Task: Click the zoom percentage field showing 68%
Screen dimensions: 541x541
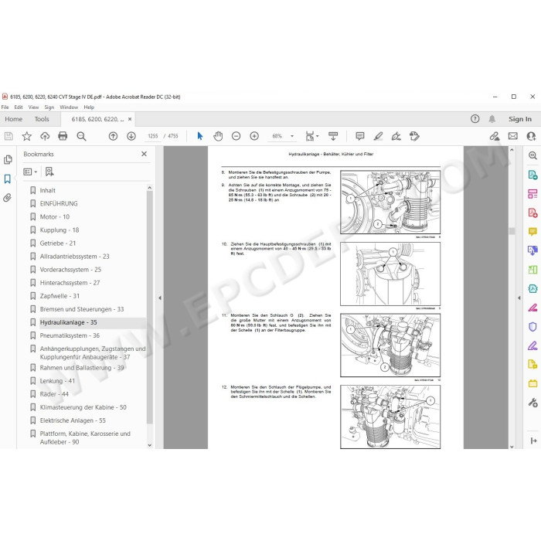Action: (x=277, y=136)
